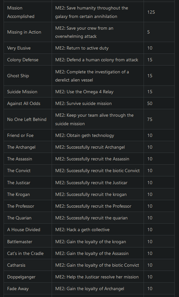
Task: Click the No One Left Behind points value 75
Action: click(x=150, y=119)
